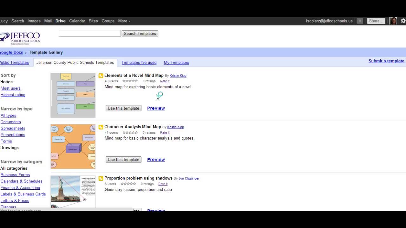
Task: Click the user profile photo
Action: click(x=393, y=21)
